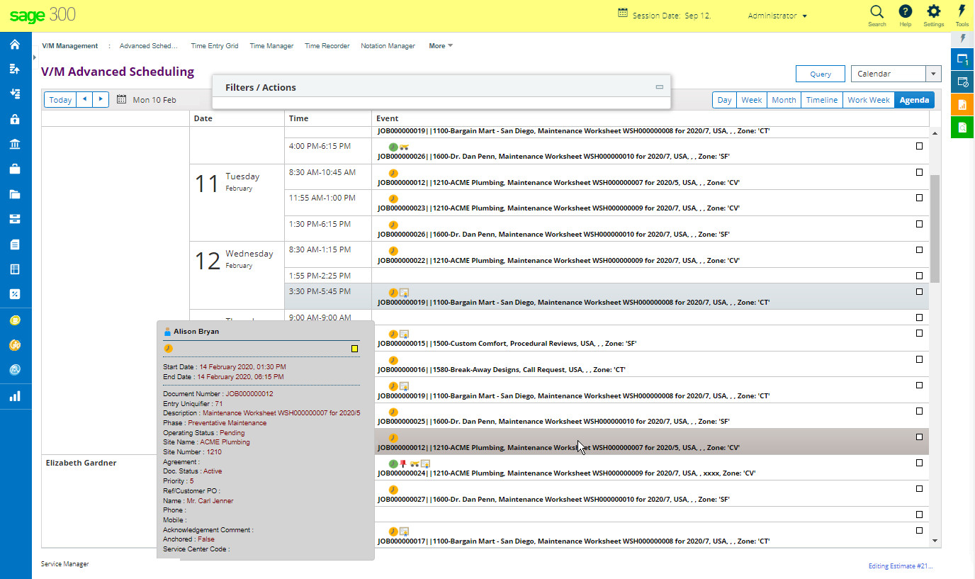
Task: Collapse the Filters / Actions panel
Action: pos(659,87)
